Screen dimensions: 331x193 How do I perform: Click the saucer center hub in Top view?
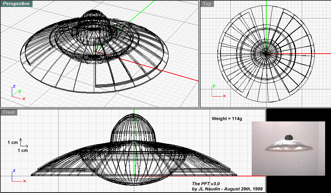point(266,54)
